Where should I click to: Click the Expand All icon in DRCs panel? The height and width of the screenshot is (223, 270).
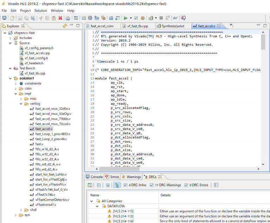click(108, 185)
